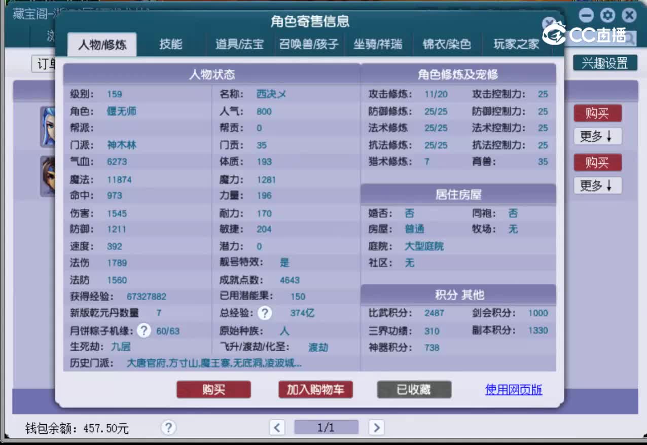Open the 使用网页版 link

[513, 390]
